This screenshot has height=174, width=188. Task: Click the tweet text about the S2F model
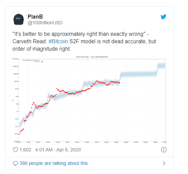84,41
